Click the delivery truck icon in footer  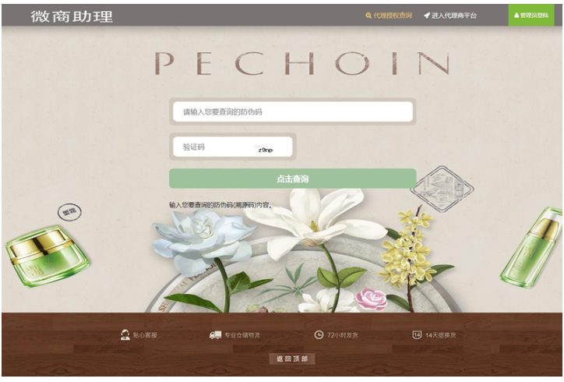click(216, 335)
